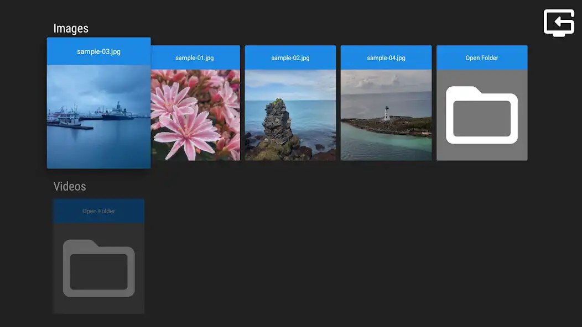Click the Open Folder label in Videos row

[98, 211]
